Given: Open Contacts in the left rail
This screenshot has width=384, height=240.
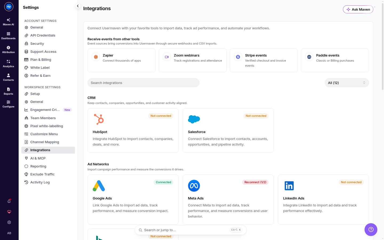Looking at the screenshot, I should click(x=9, y=77).
